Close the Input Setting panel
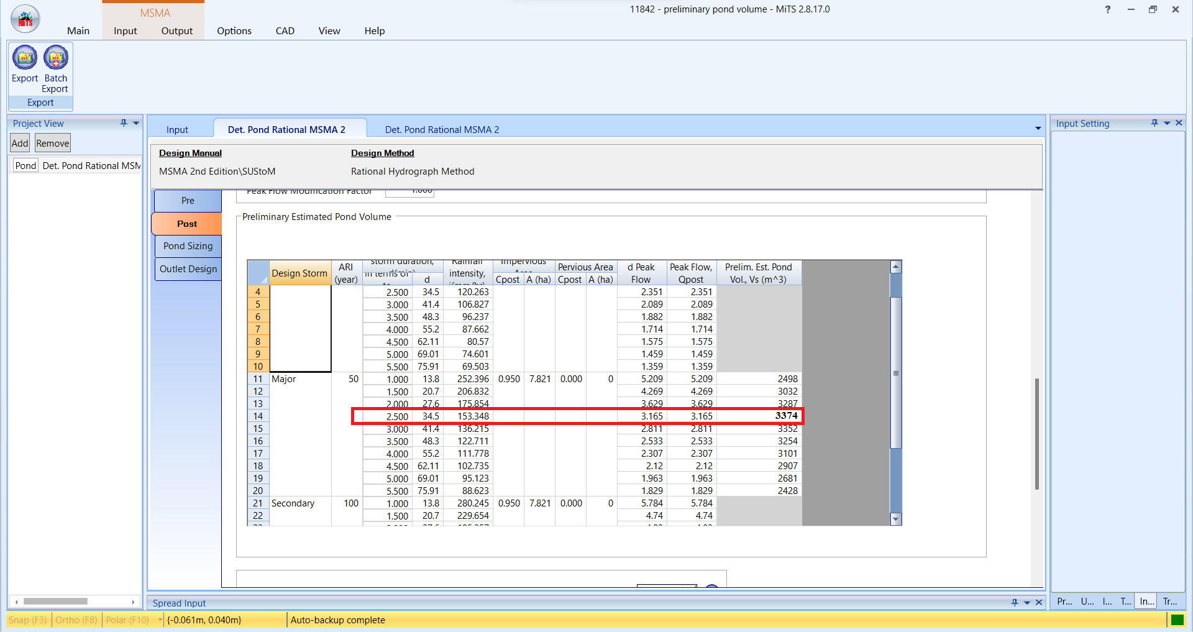 pos(1179,123)
